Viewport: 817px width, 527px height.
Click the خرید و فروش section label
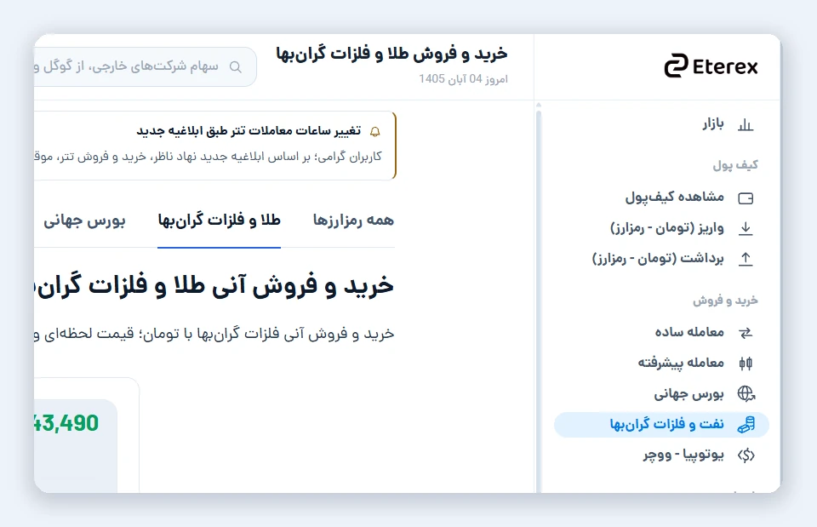click(x=725, y=301)
